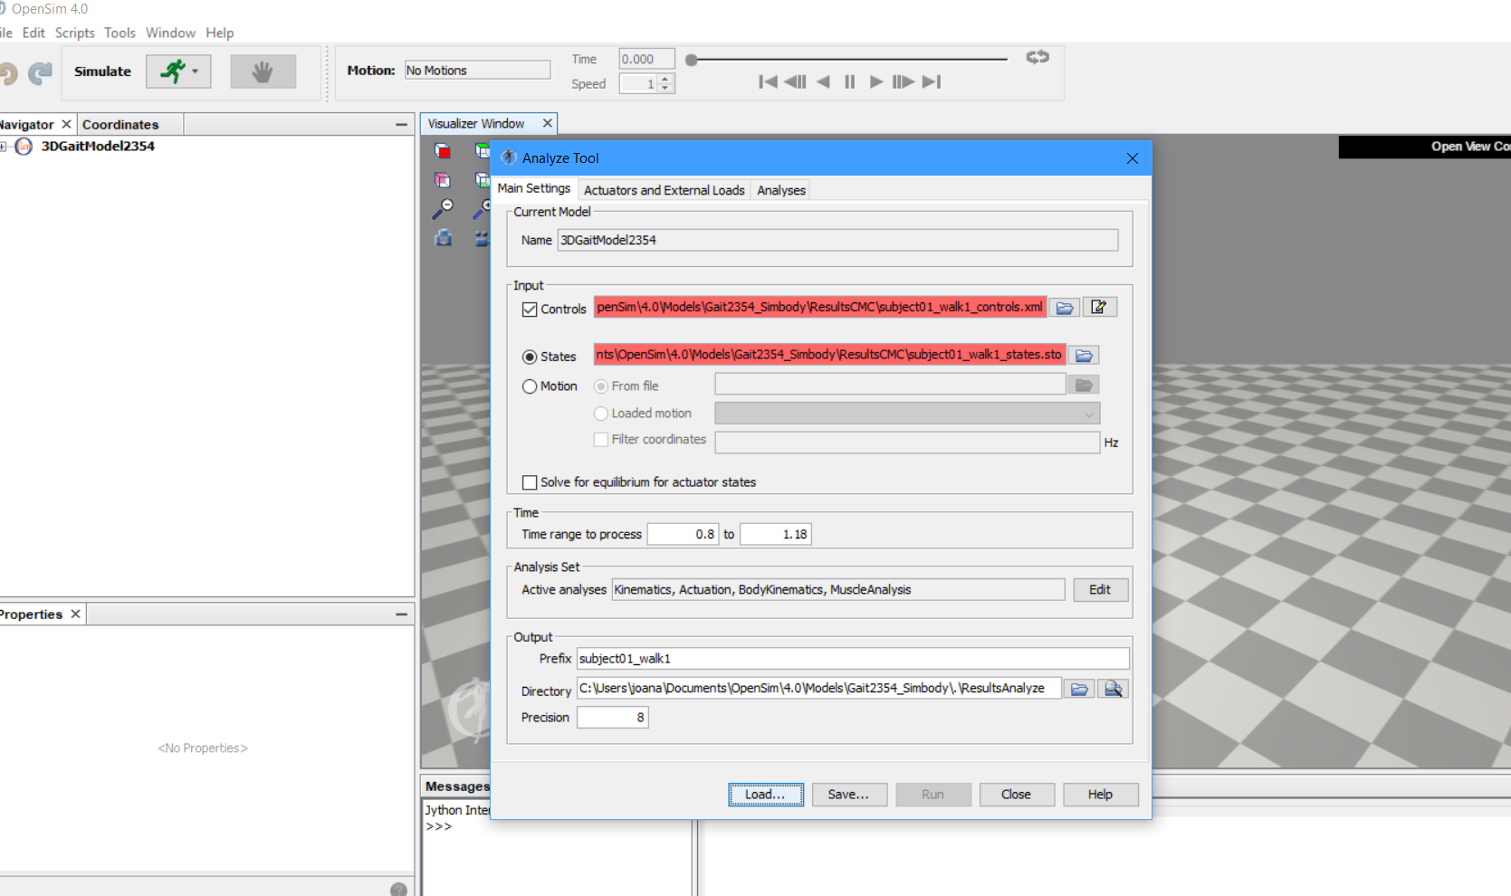Step one frame forward in the motion
Viewport: 1511px width, 896px height.
[x=903, y=82]
